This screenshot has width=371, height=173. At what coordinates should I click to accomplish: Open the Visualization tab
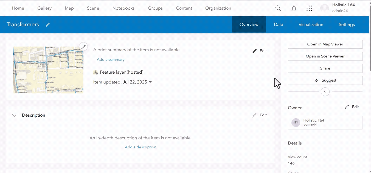[311, 25]
